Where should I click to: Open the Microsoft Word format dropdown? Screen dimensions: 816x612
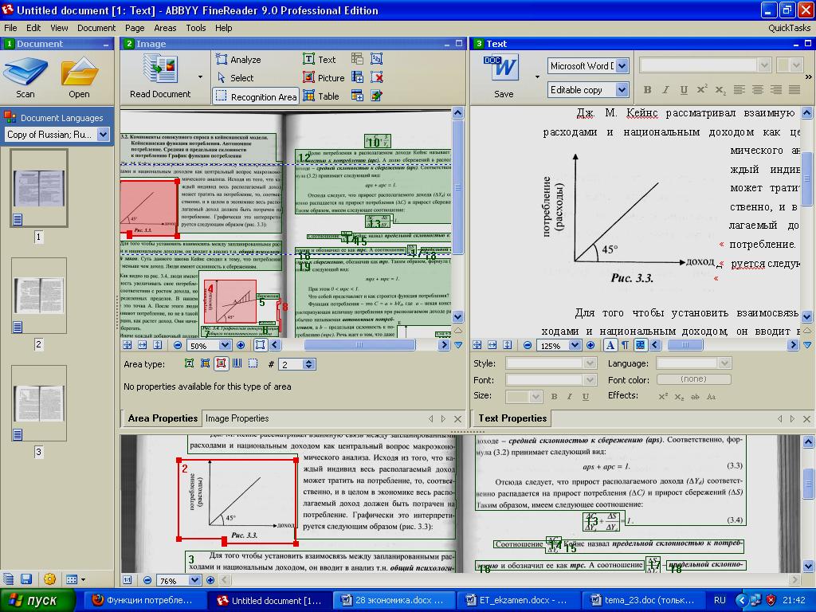(622, 66)
